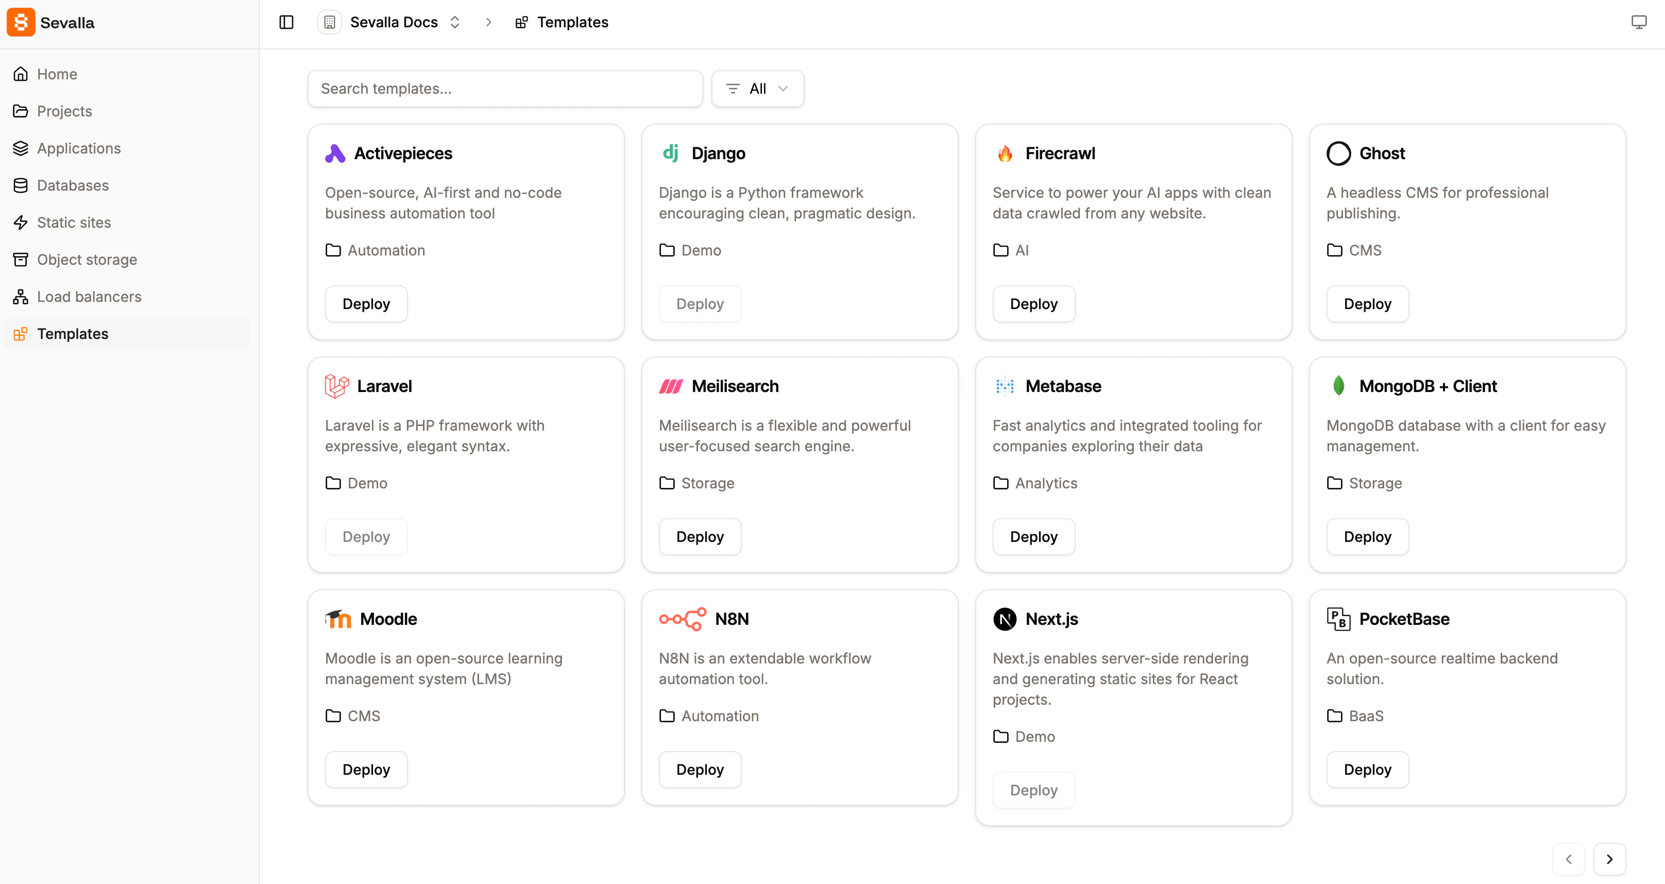Click the Firecrawl flame logo
The height and width of the screenshot is (884, 1665).
(x=1005, y=154)
